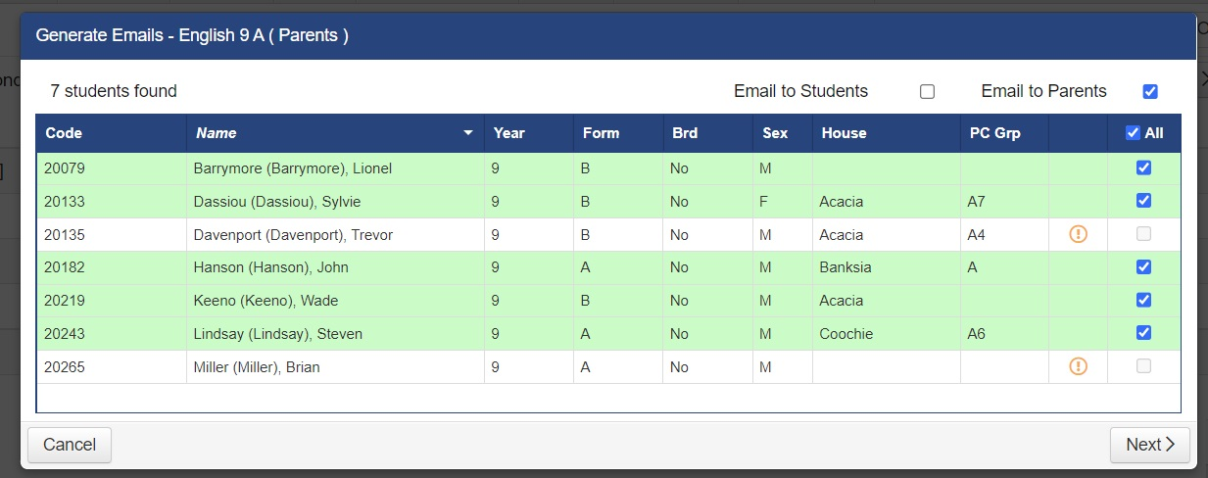Click warning icon in Miller Brian's row
Image resolution: width=1208 pixels, height=478 pixels.
(1078, 366)
